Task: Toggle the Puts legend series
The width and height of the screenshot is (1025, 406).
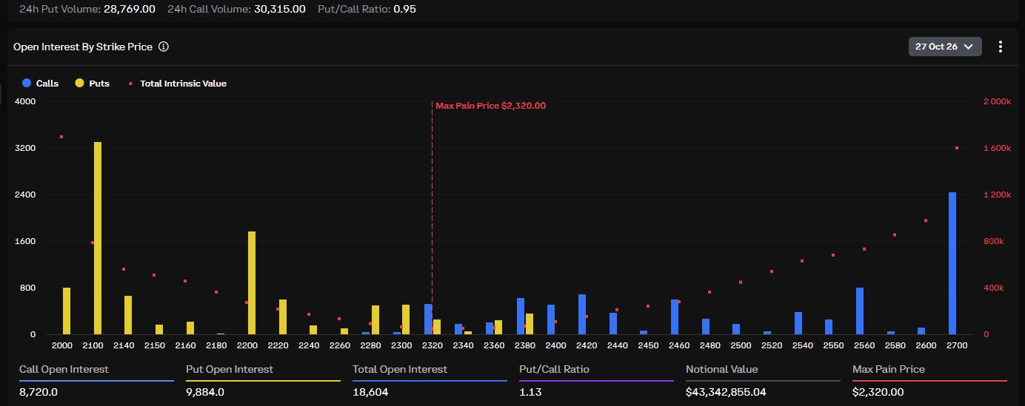Action: (x=93, y=84)
